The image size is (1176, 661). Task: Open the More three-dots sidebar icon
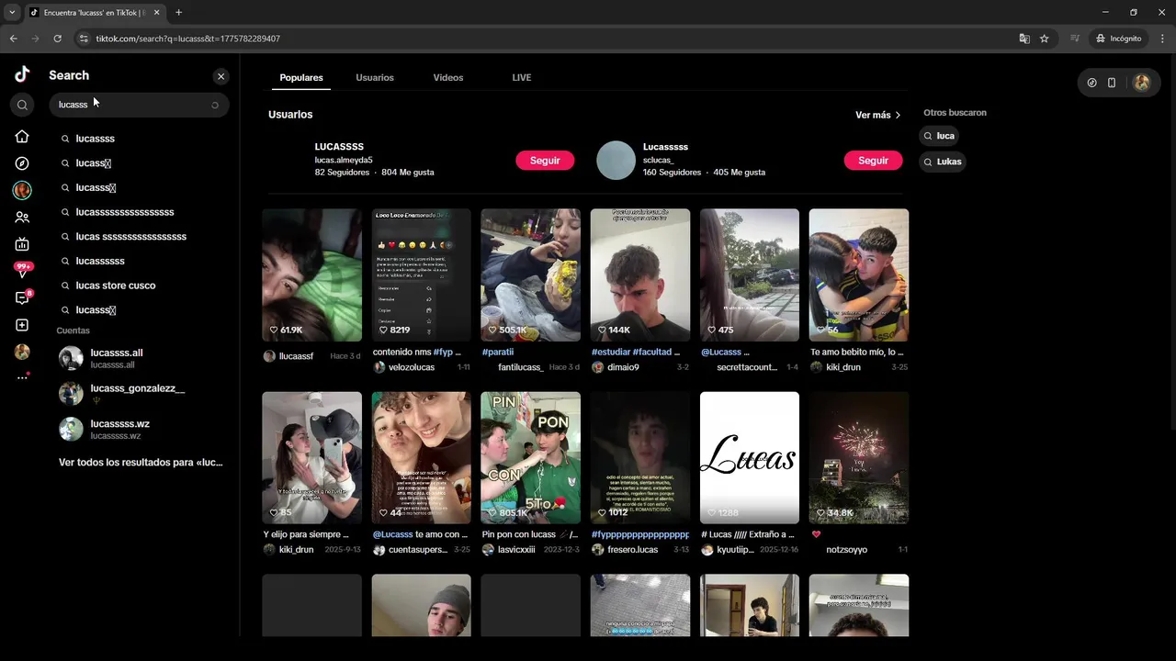(x=22, y=377)
